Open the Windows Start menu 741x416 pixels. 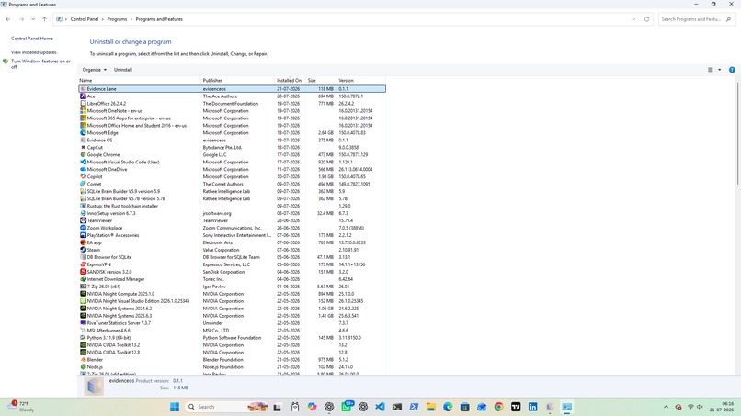click(x=175, y=407)
